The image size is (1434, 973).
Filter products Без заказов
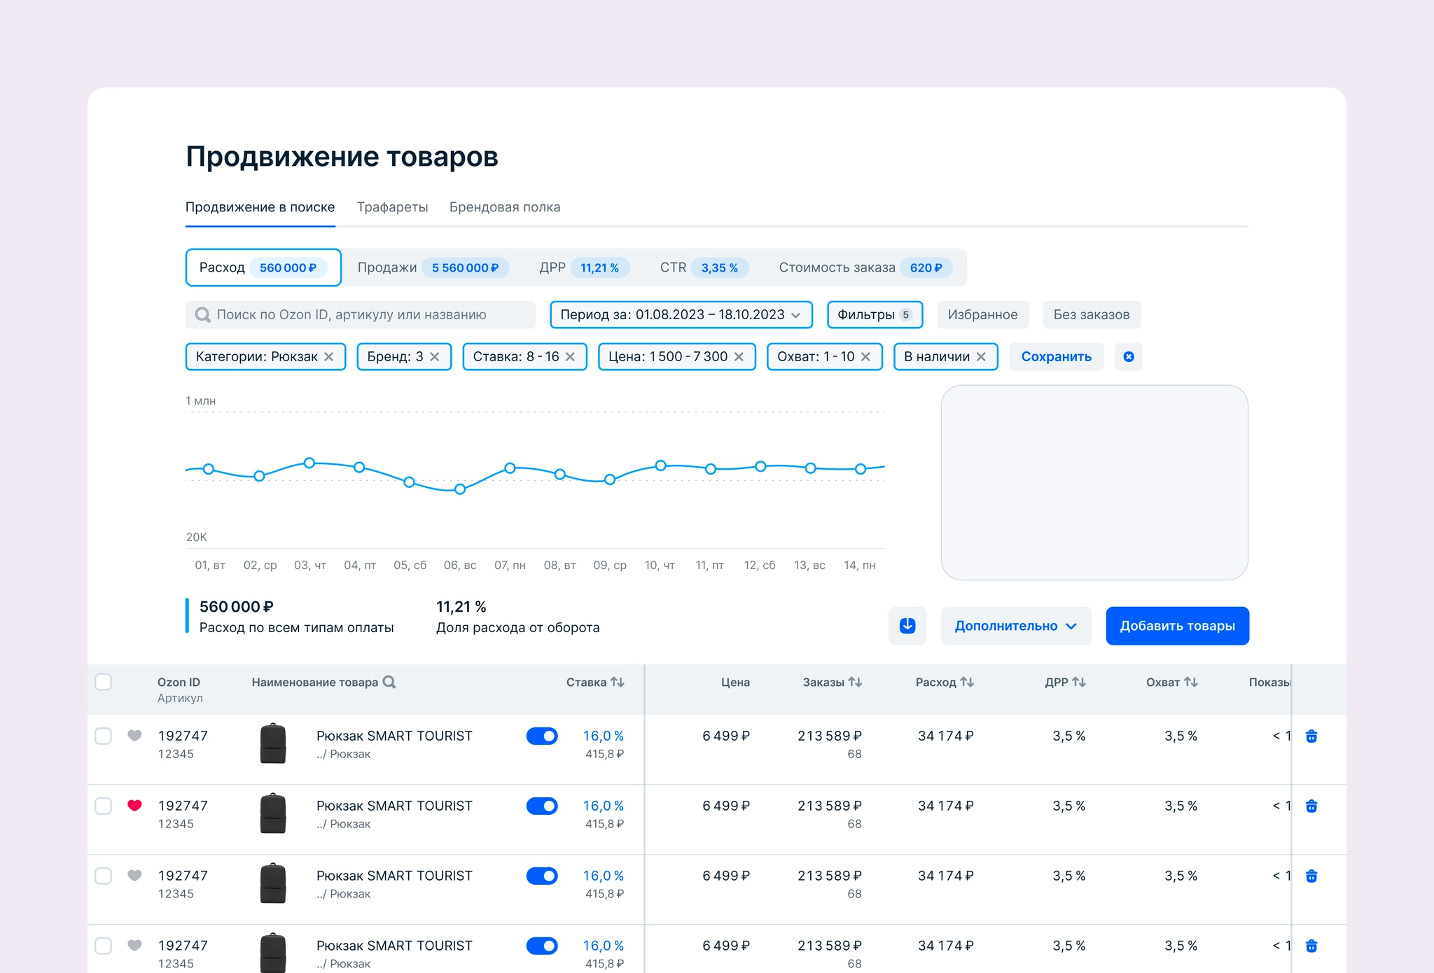pyautogui.click(x=1092, y=315)
